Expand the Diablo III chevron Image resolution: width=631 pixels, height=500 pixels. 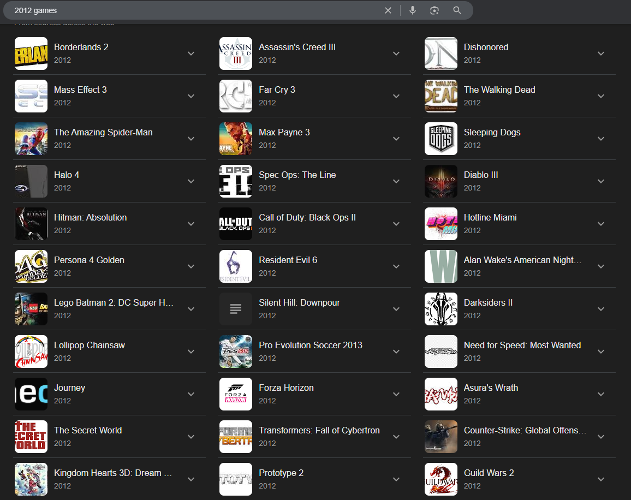pyautogui.click(x=601, y=181)
